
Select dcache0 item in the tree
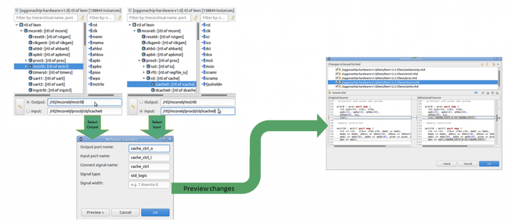pyautogui.click(x=173, y=90)
